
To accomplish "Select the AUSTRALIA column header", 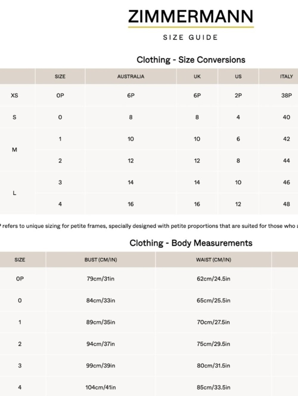I will pyautogui.click(x=131, y=77).
